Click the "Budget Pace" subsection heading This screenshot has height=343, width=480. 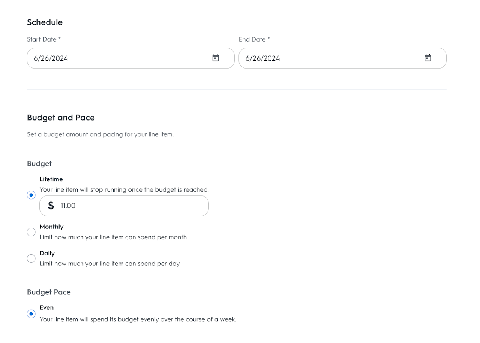pyautogui.click(x=49, y=292)
